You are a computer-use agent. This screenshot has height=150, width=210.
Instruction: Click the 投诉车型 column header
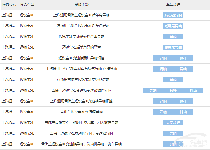coord(27,5)
